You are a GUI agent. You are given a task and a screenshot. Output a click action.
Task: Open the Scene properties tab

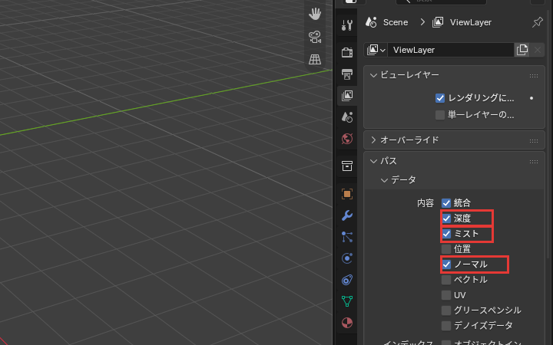347,117
